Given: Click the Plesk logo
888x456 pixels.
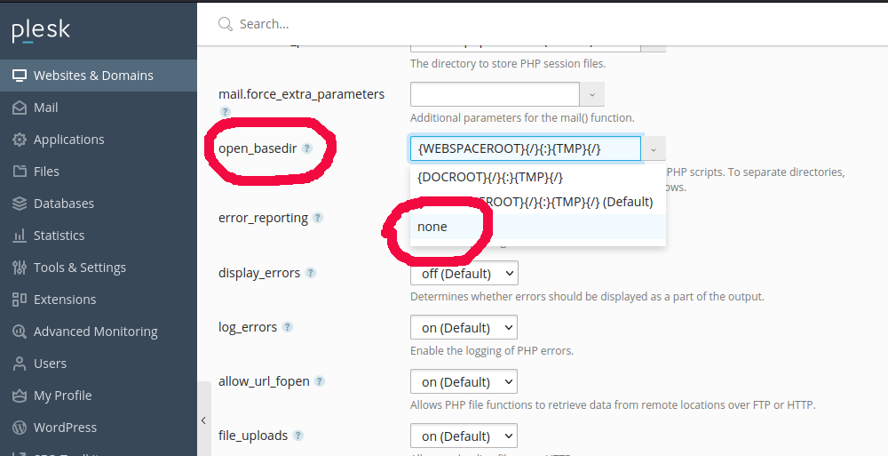Looking at the screenshot, I should (x=41, y=31).
